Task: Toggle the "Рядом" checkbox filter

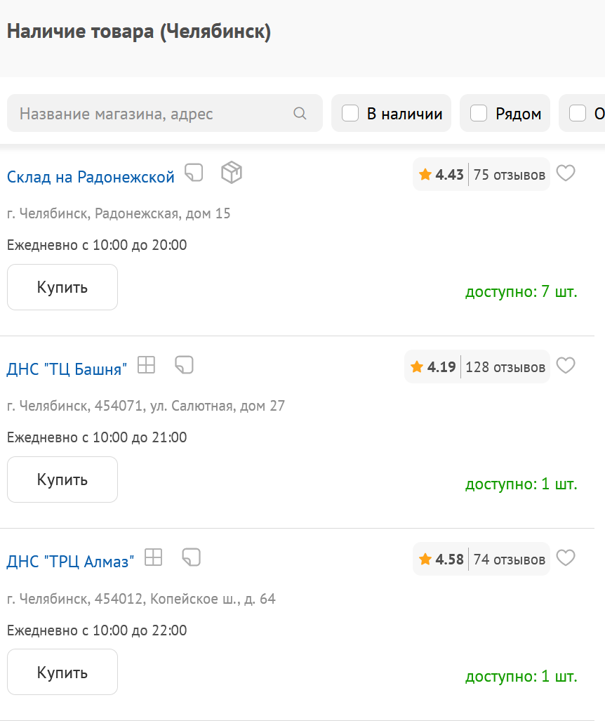Action: click(x=479, y=113)
